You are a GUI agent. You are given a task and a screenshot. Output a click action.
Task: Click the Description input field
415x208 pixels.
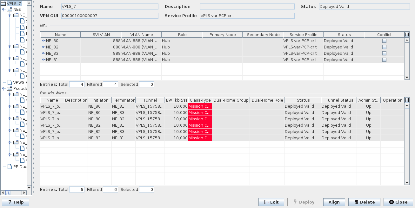(247, 7)
